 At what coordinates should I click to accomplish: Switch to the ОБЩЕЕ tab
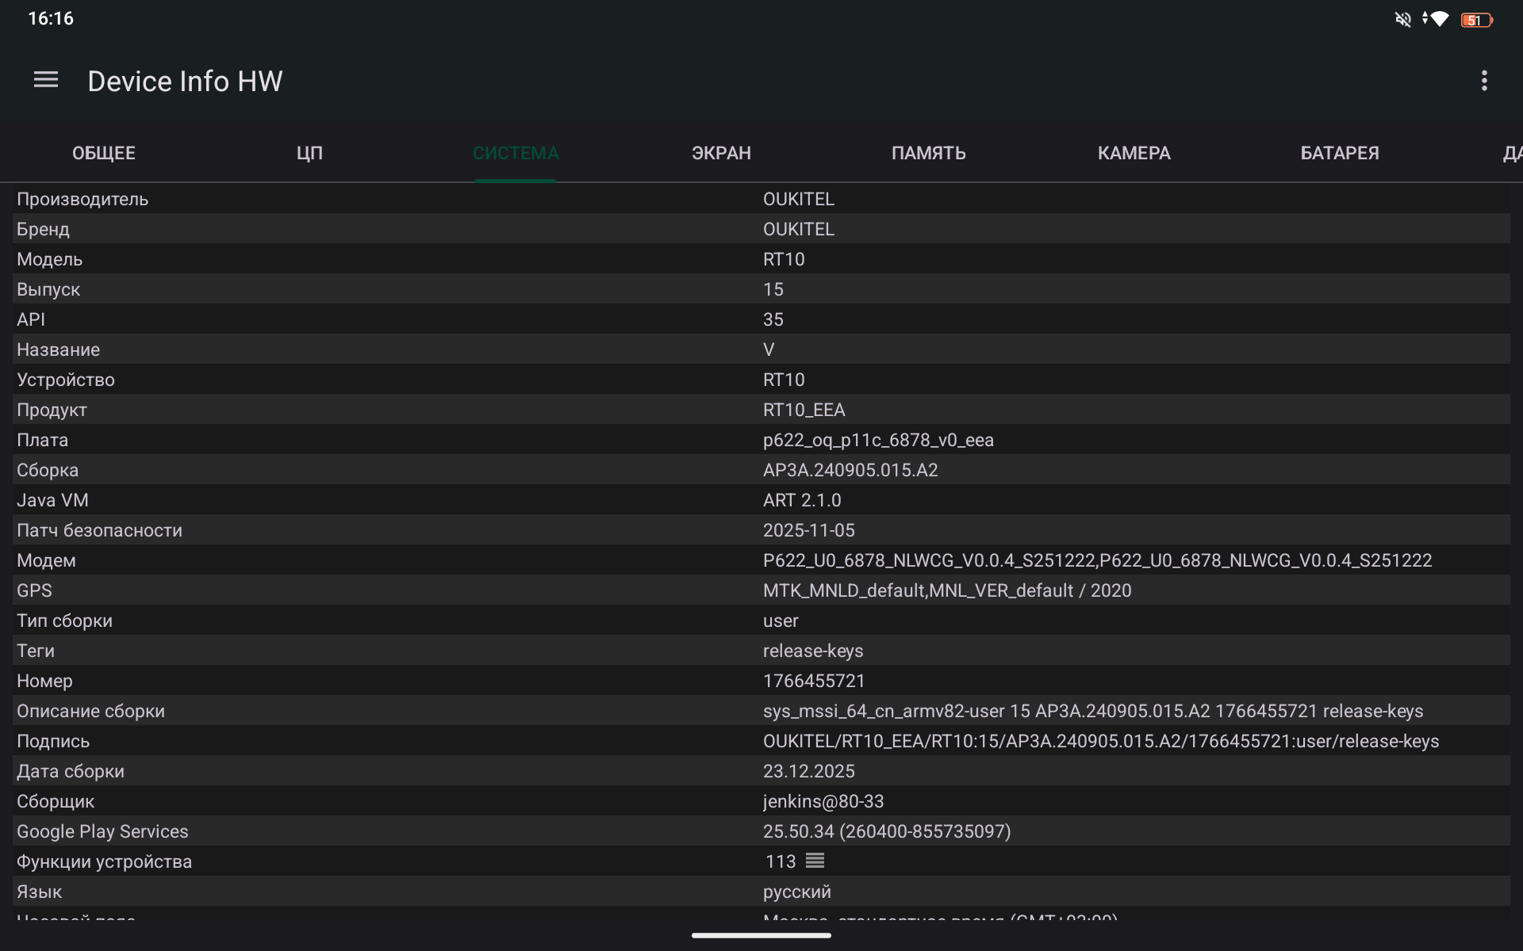(104, 153)
